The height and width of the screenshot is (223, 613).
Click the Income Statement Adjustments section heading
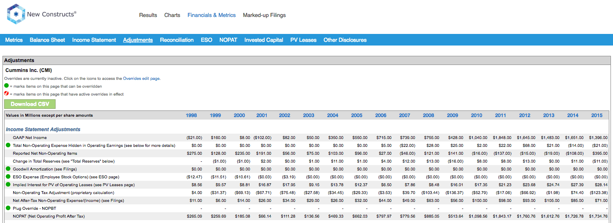click(43, 129)
